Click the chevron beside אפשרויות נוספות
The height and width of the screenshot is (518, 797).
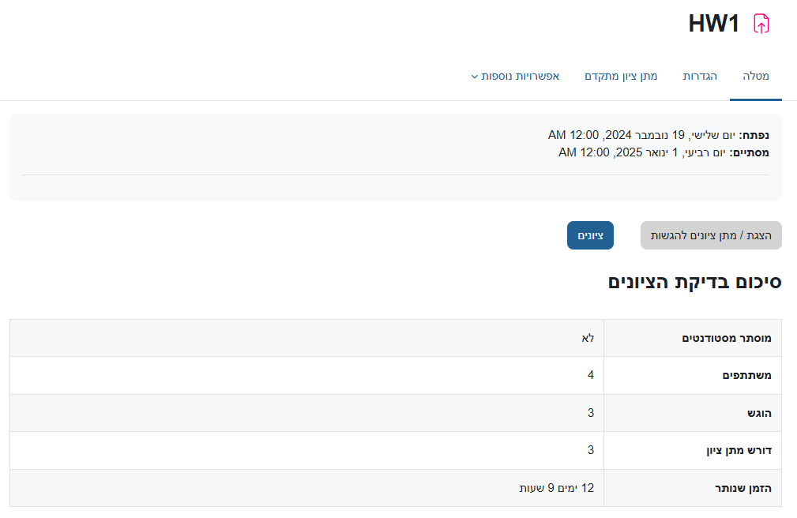[475, 77]
